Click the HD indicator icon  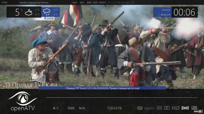tap(175, 108)
